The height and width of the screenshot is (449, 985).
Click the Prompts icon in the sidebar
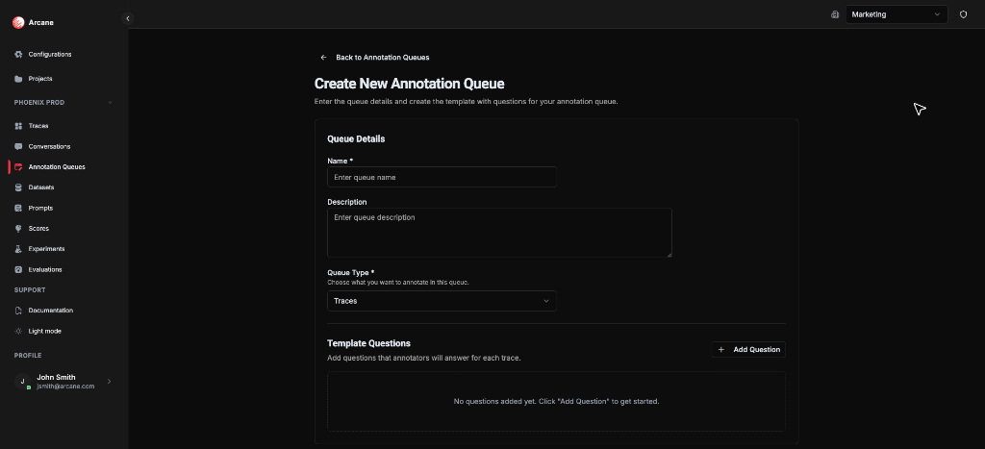click(x=18, y=209)
